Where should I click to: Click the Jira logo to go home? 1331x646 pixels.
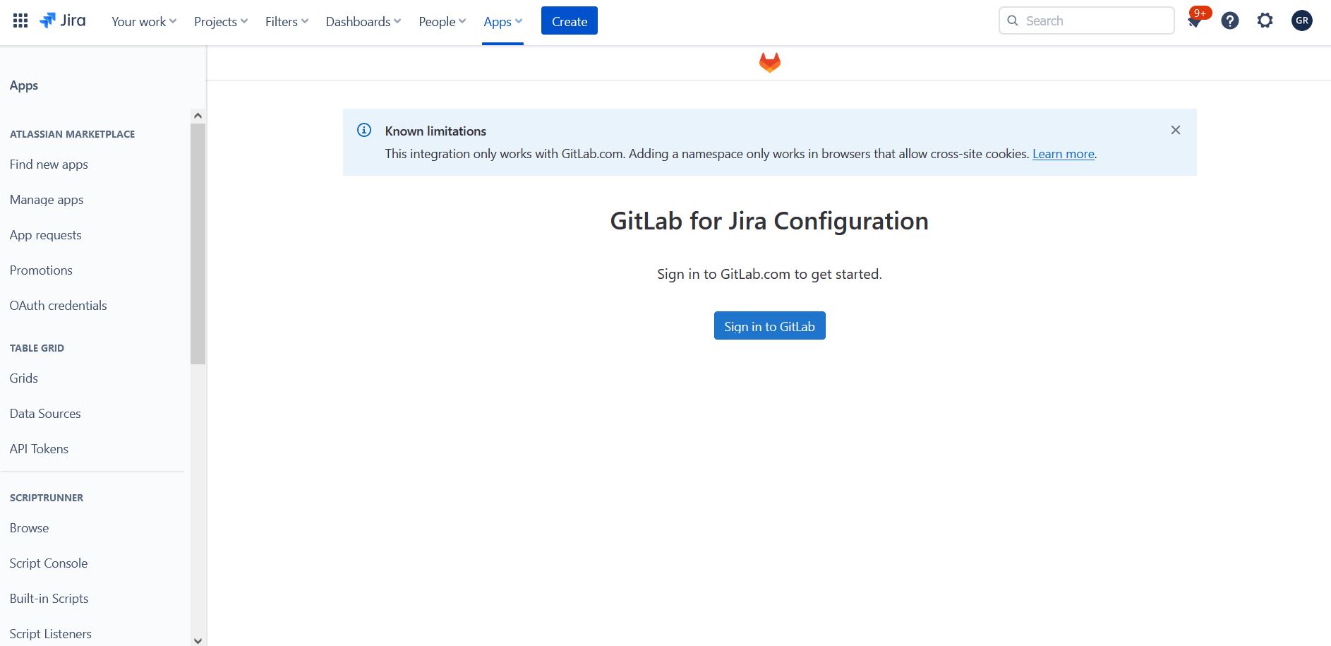coord(64,20)
